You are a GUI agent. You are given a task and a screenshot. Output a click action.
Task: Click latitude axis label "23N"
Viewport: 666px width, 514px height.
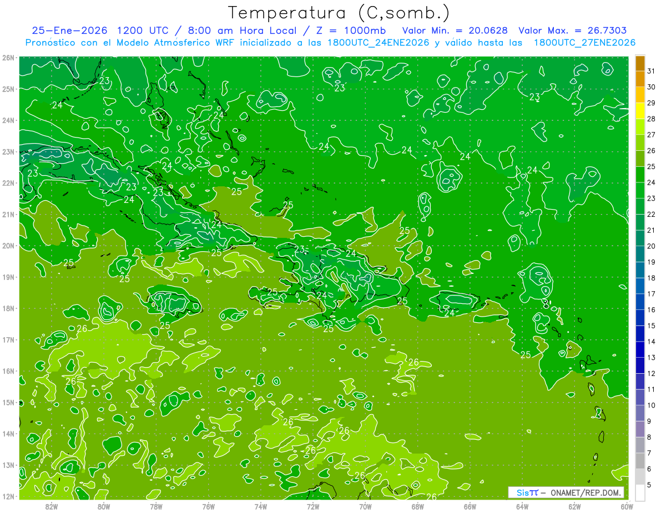pos(8,151)
